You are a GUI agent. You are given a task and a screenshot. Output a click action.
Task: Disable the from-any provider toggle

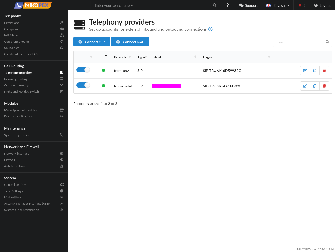(x=83, y=70)
